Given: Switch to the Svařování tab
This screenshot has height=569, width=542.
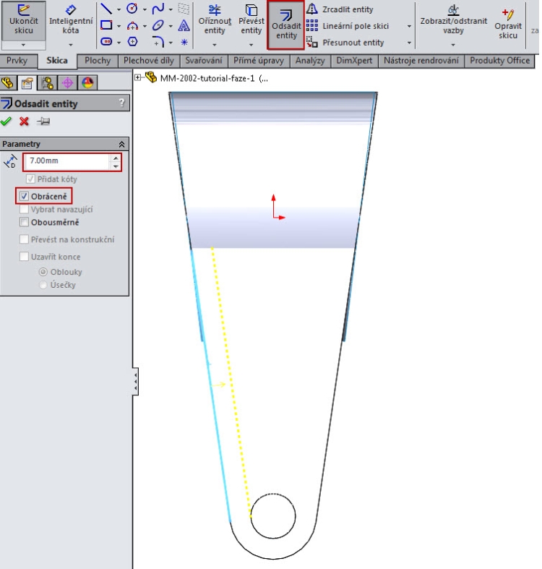Looking at the screenshot, I should (204, 61).
